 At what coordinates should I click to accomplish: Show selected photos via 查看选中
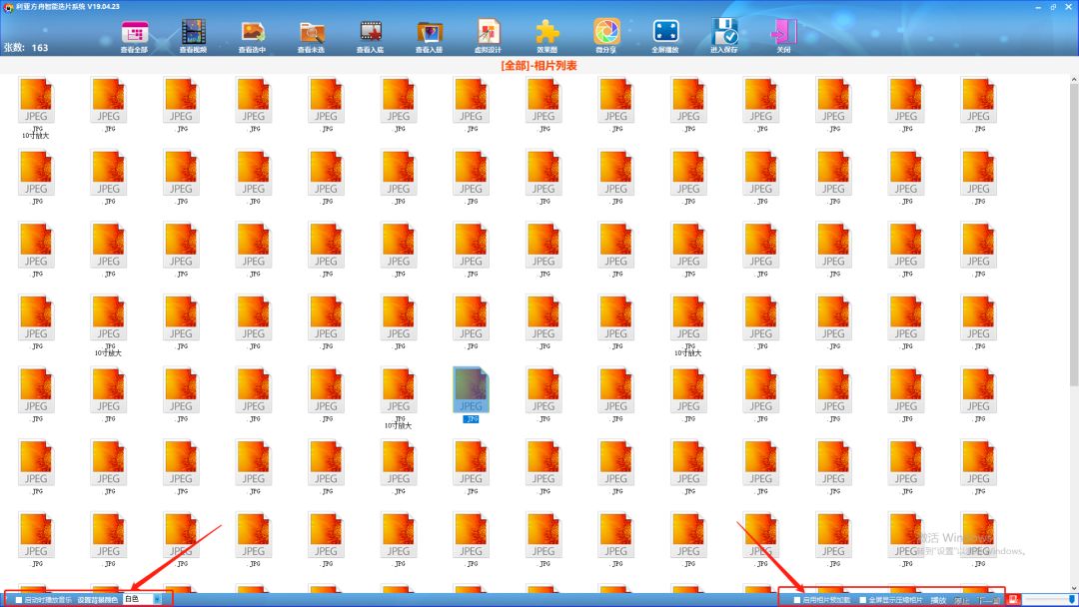click(x=253, y=36)
